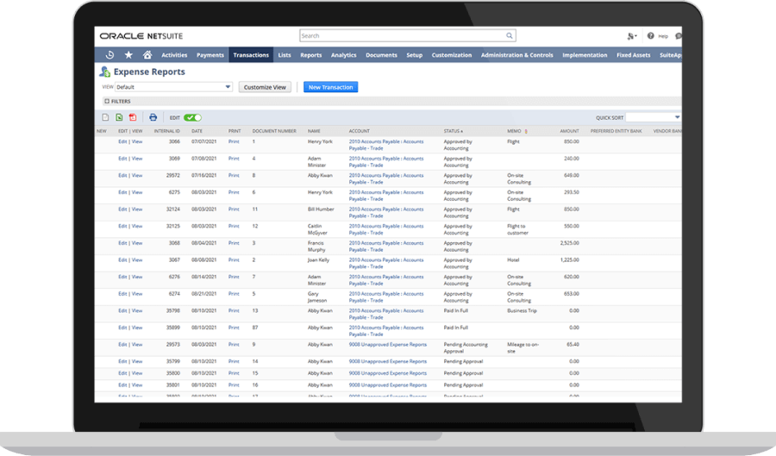Viewport: 776px width, 456px height.
Task: Click the amount 2,525.00
Action: pos(569,243)
